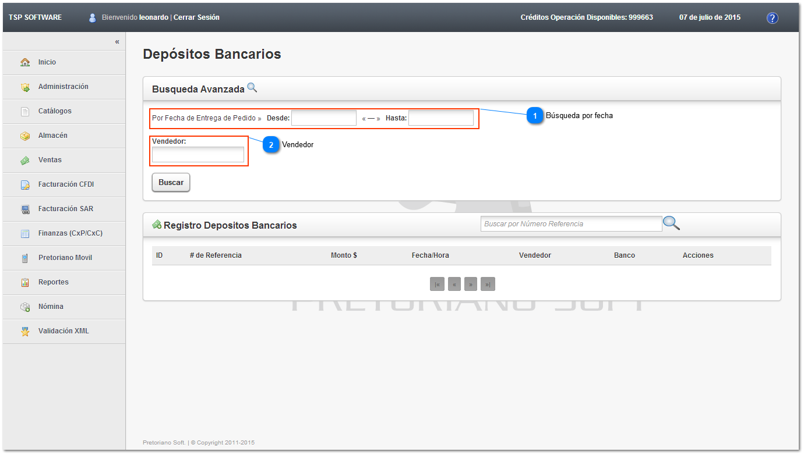Image resolution: width=804 pixels, height=455 pixels.
Task: Click the date 07 de julio de 2015
Action: tap(710, 17)
